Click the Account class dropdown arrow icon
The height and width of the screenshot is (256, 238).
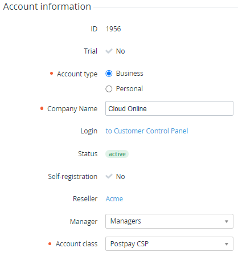(x=226, y=244)
